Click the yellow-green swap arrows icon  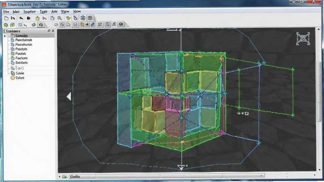pyautogui.click(x=68, y=18)
